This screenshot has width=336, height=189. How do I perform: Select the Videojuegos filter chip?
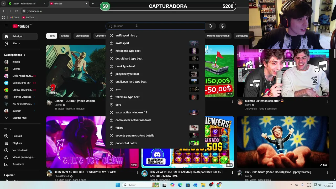click(82, 36)
